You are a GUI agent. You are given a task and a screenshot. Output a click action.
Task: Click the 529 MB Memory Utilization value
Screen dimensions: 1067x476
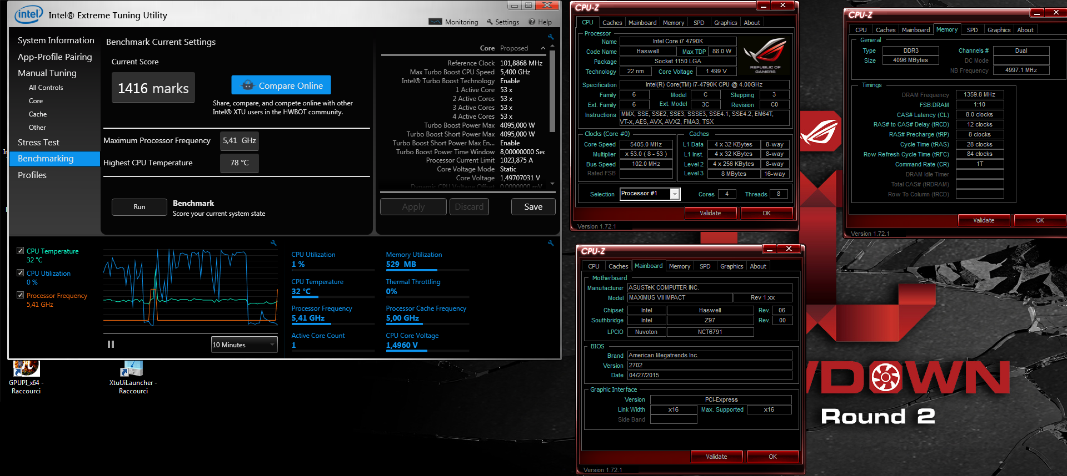click(401, 265)
